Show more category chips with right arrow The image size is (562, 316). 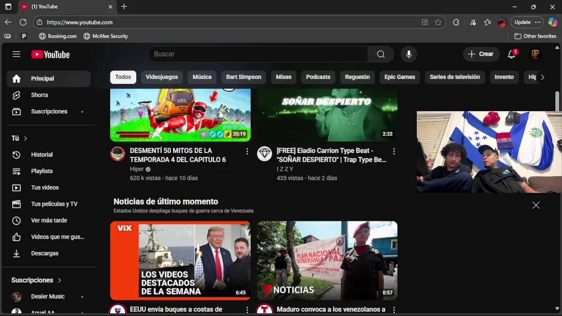click(542, 77)
